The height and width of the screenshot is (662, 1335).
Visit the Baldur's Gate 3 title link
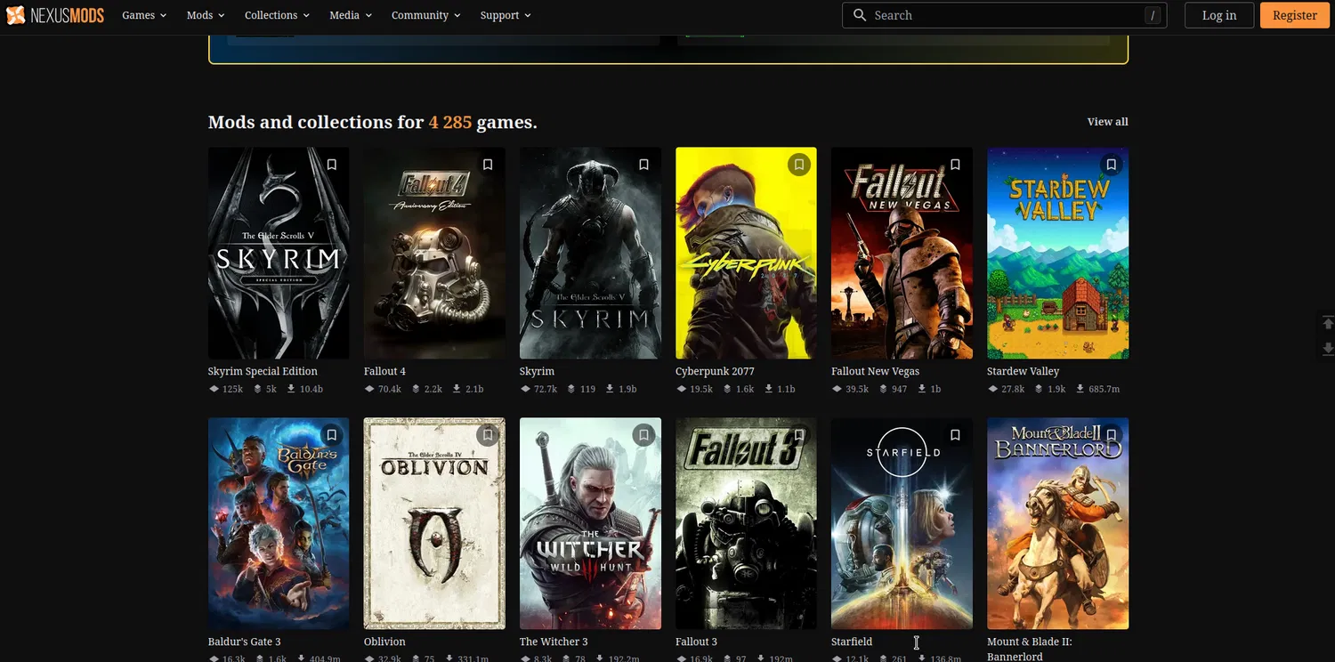click(245, 642)
